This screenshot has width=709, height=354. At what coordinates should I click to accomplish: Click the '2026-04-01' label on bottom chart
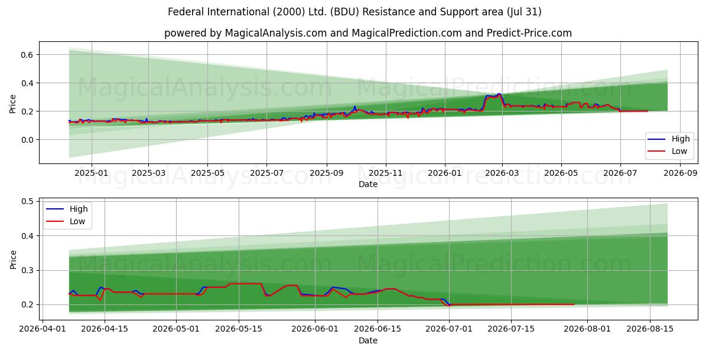point(43,330)
